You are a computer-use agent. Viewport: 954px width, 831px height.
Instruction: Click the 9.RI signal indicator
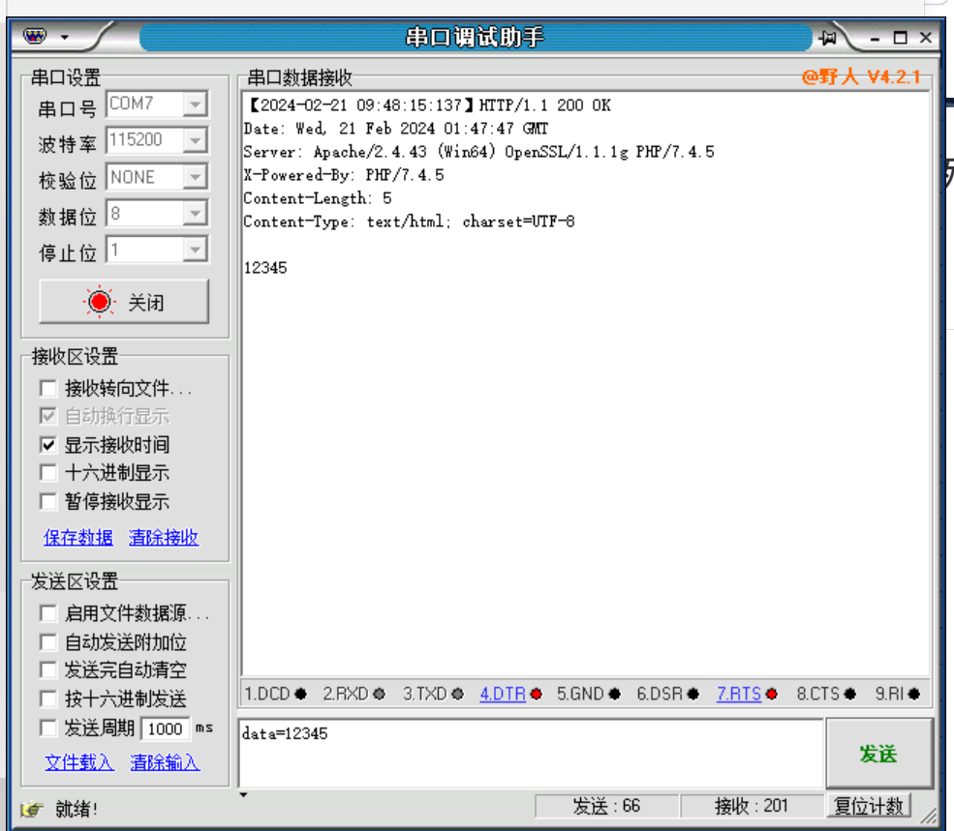pos(898,694)
